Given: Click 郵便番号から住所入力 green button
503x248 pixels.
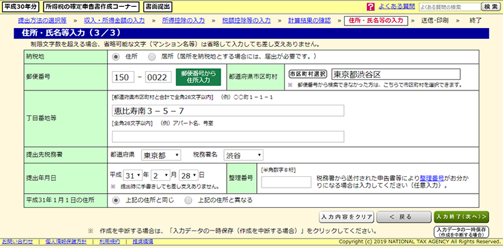Looking at the screenshot, I should [199, 77].
